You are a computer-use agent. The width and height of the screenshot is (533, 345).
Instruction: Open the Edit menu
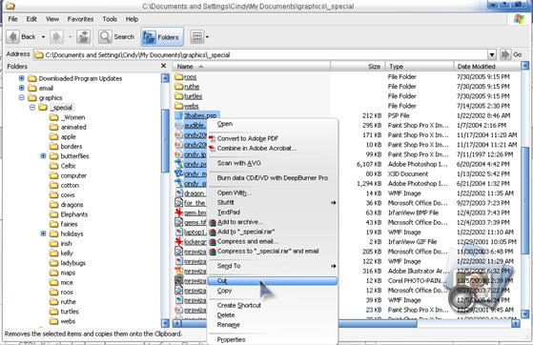tap(31, 19)
